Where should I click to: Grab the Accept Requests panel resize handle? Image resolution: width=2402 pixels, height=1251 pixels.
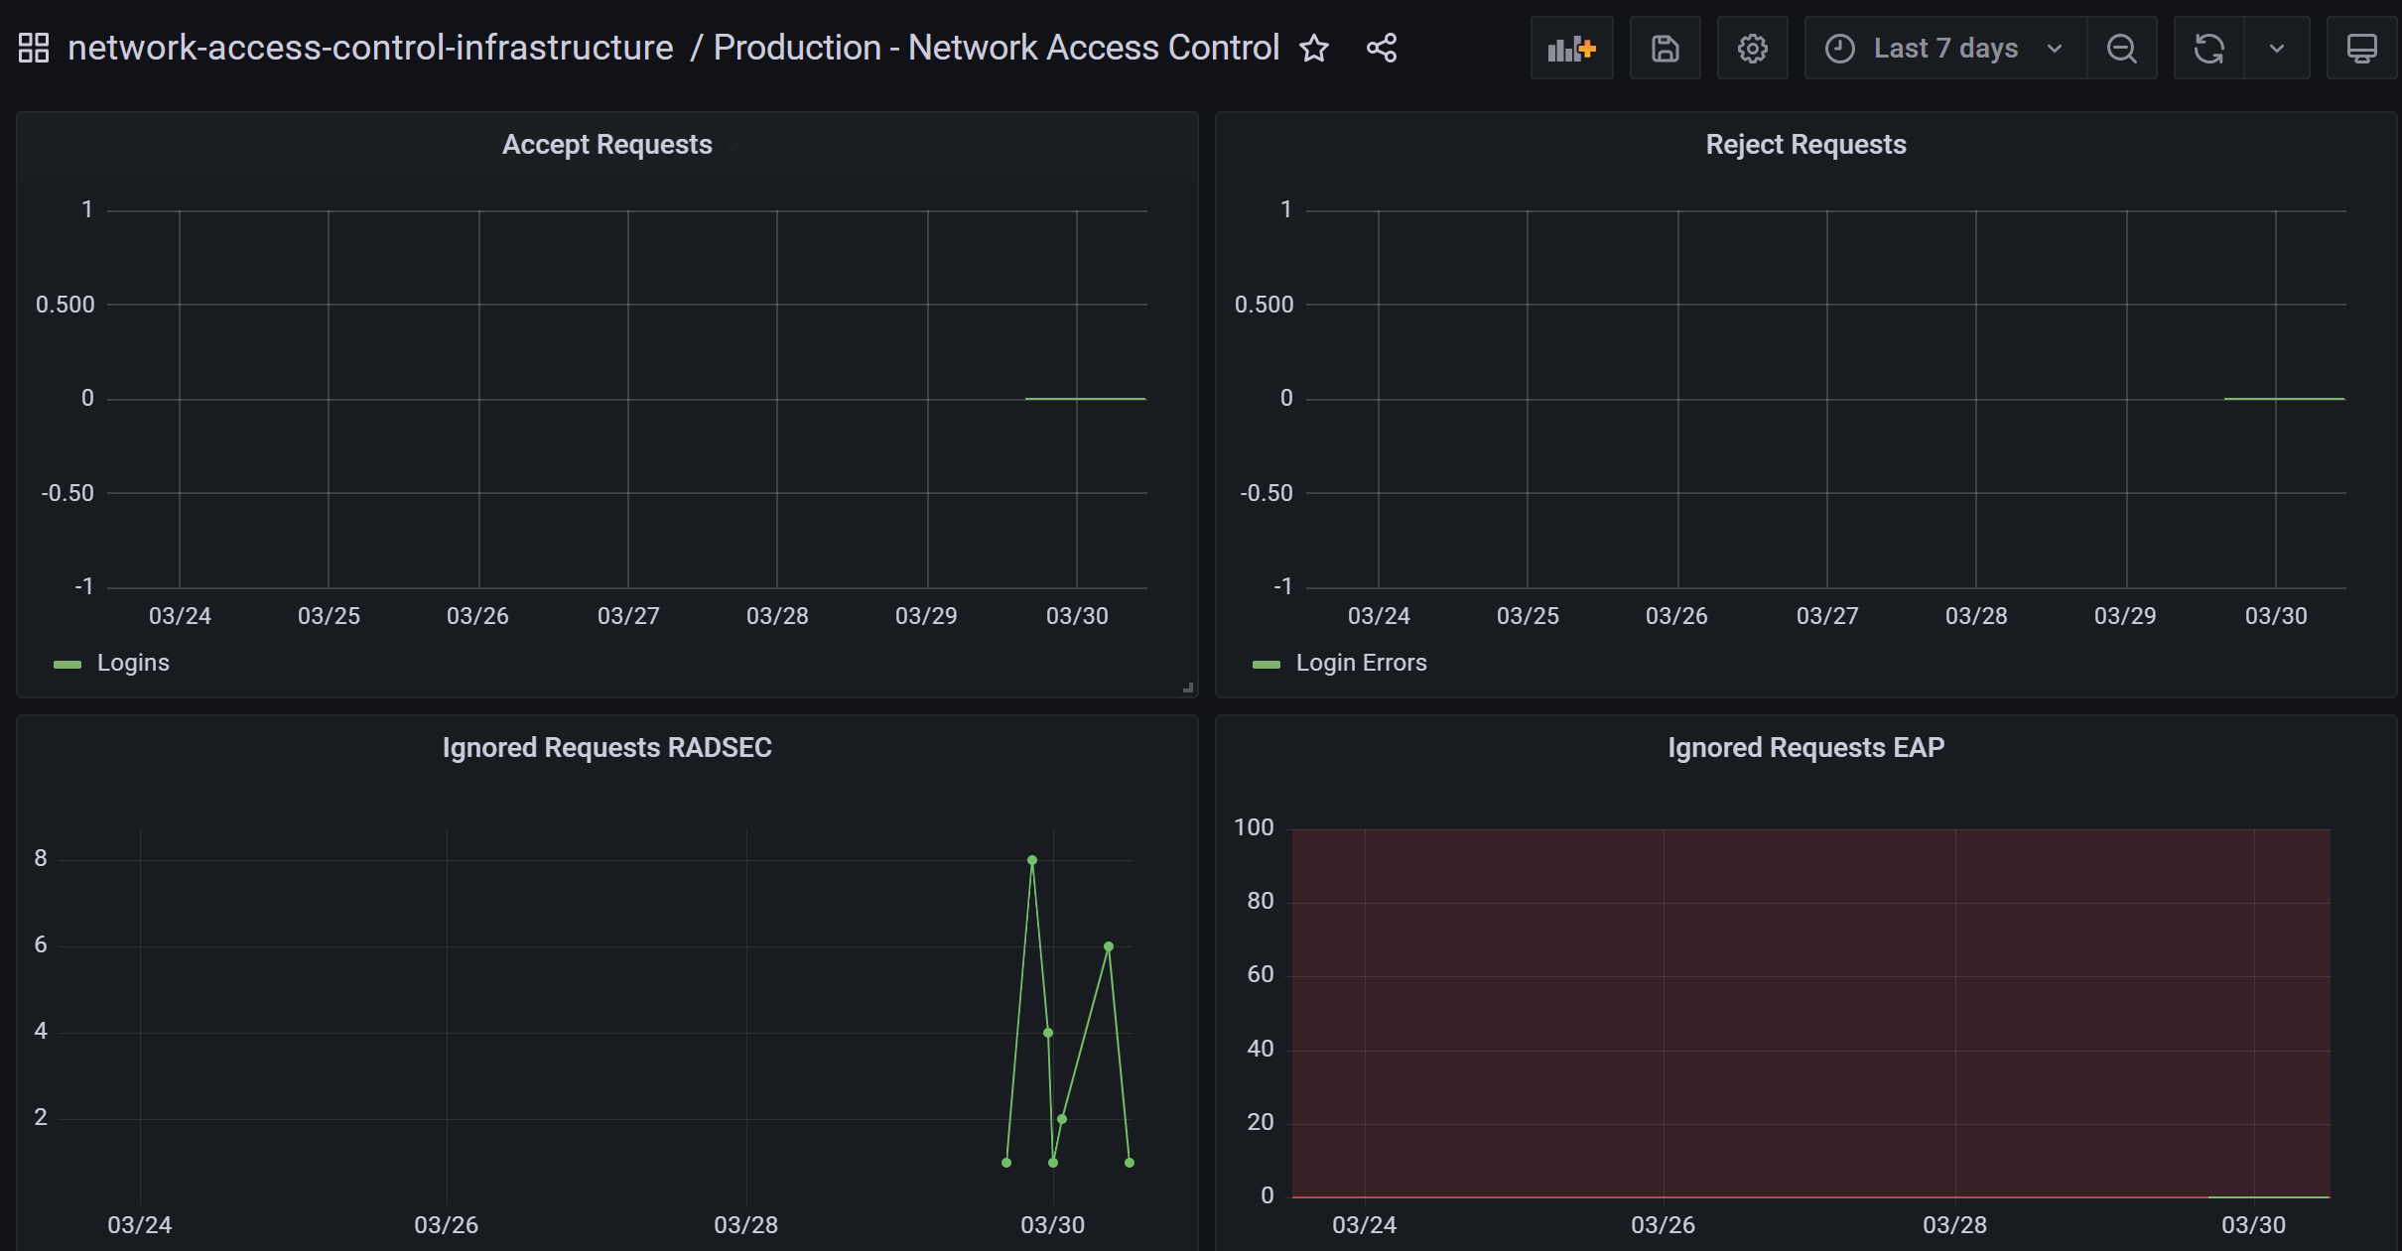click(1188, 688)
